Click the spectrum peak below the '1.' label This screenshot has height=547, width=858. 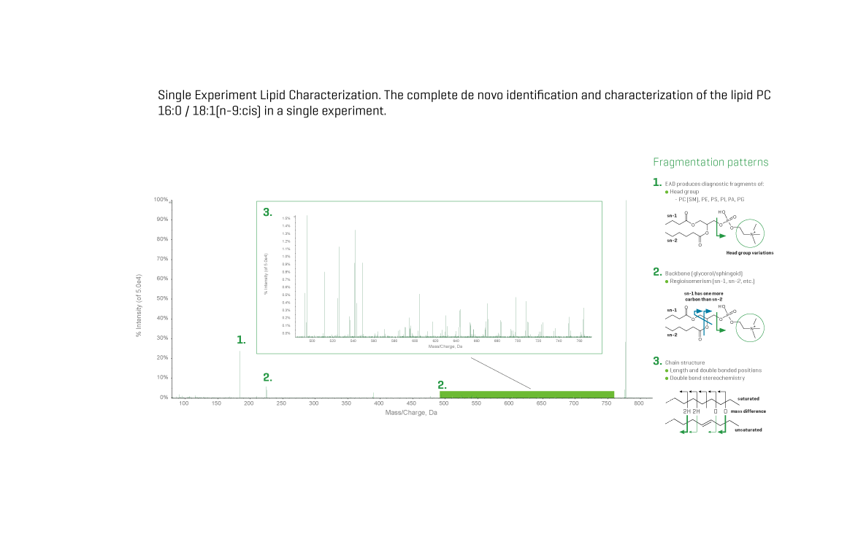(240, 373)
